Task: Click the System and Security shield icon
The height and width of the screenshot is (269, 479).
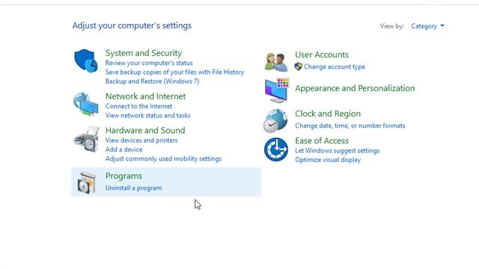Action: (86, 61)
